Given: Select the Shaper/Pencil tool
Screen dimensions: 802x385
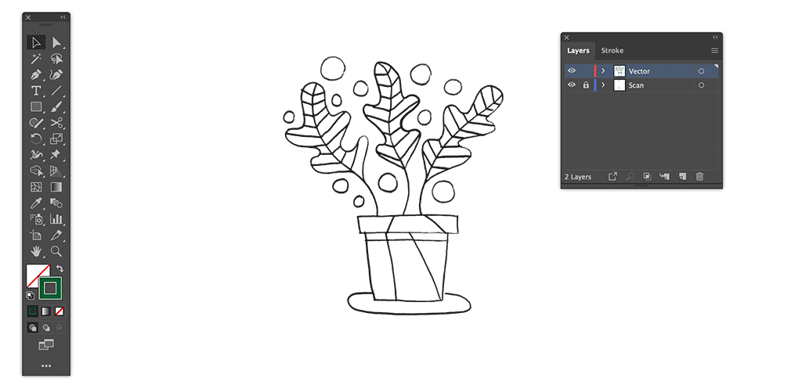Looking at the screenshot, I should point(36,123).
